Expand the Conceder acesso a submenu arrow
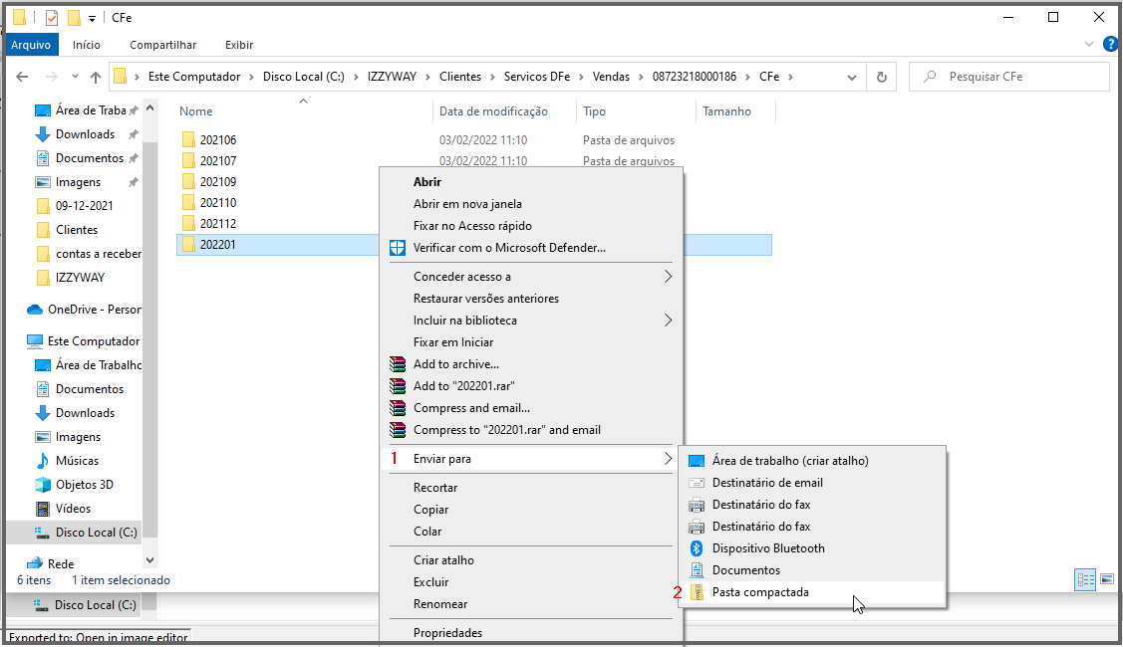Screen dimensions: 1123x647 coord(668,277)
